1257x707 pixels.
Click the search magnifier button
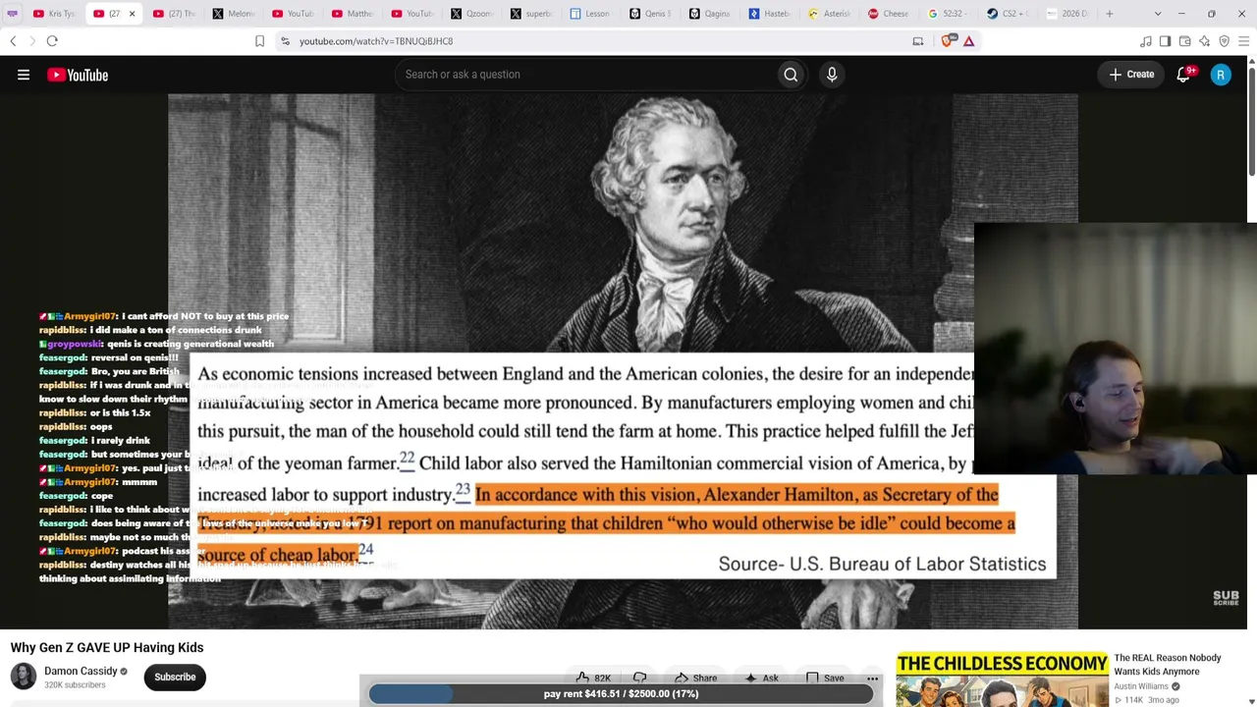(x=791, y=75)
